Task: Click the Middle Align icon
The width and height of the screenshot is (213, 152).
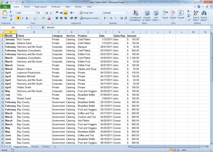Action: (x=61, y=13)
